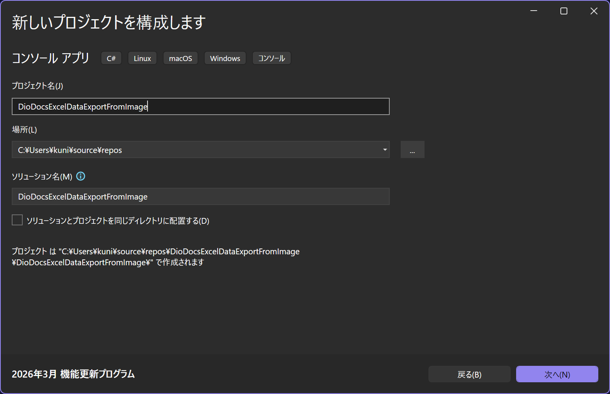Image resolution: width=610 pixels, height=394 pixels.
Task: Maximize the project configuration dialog
Action: pos(564,11)
